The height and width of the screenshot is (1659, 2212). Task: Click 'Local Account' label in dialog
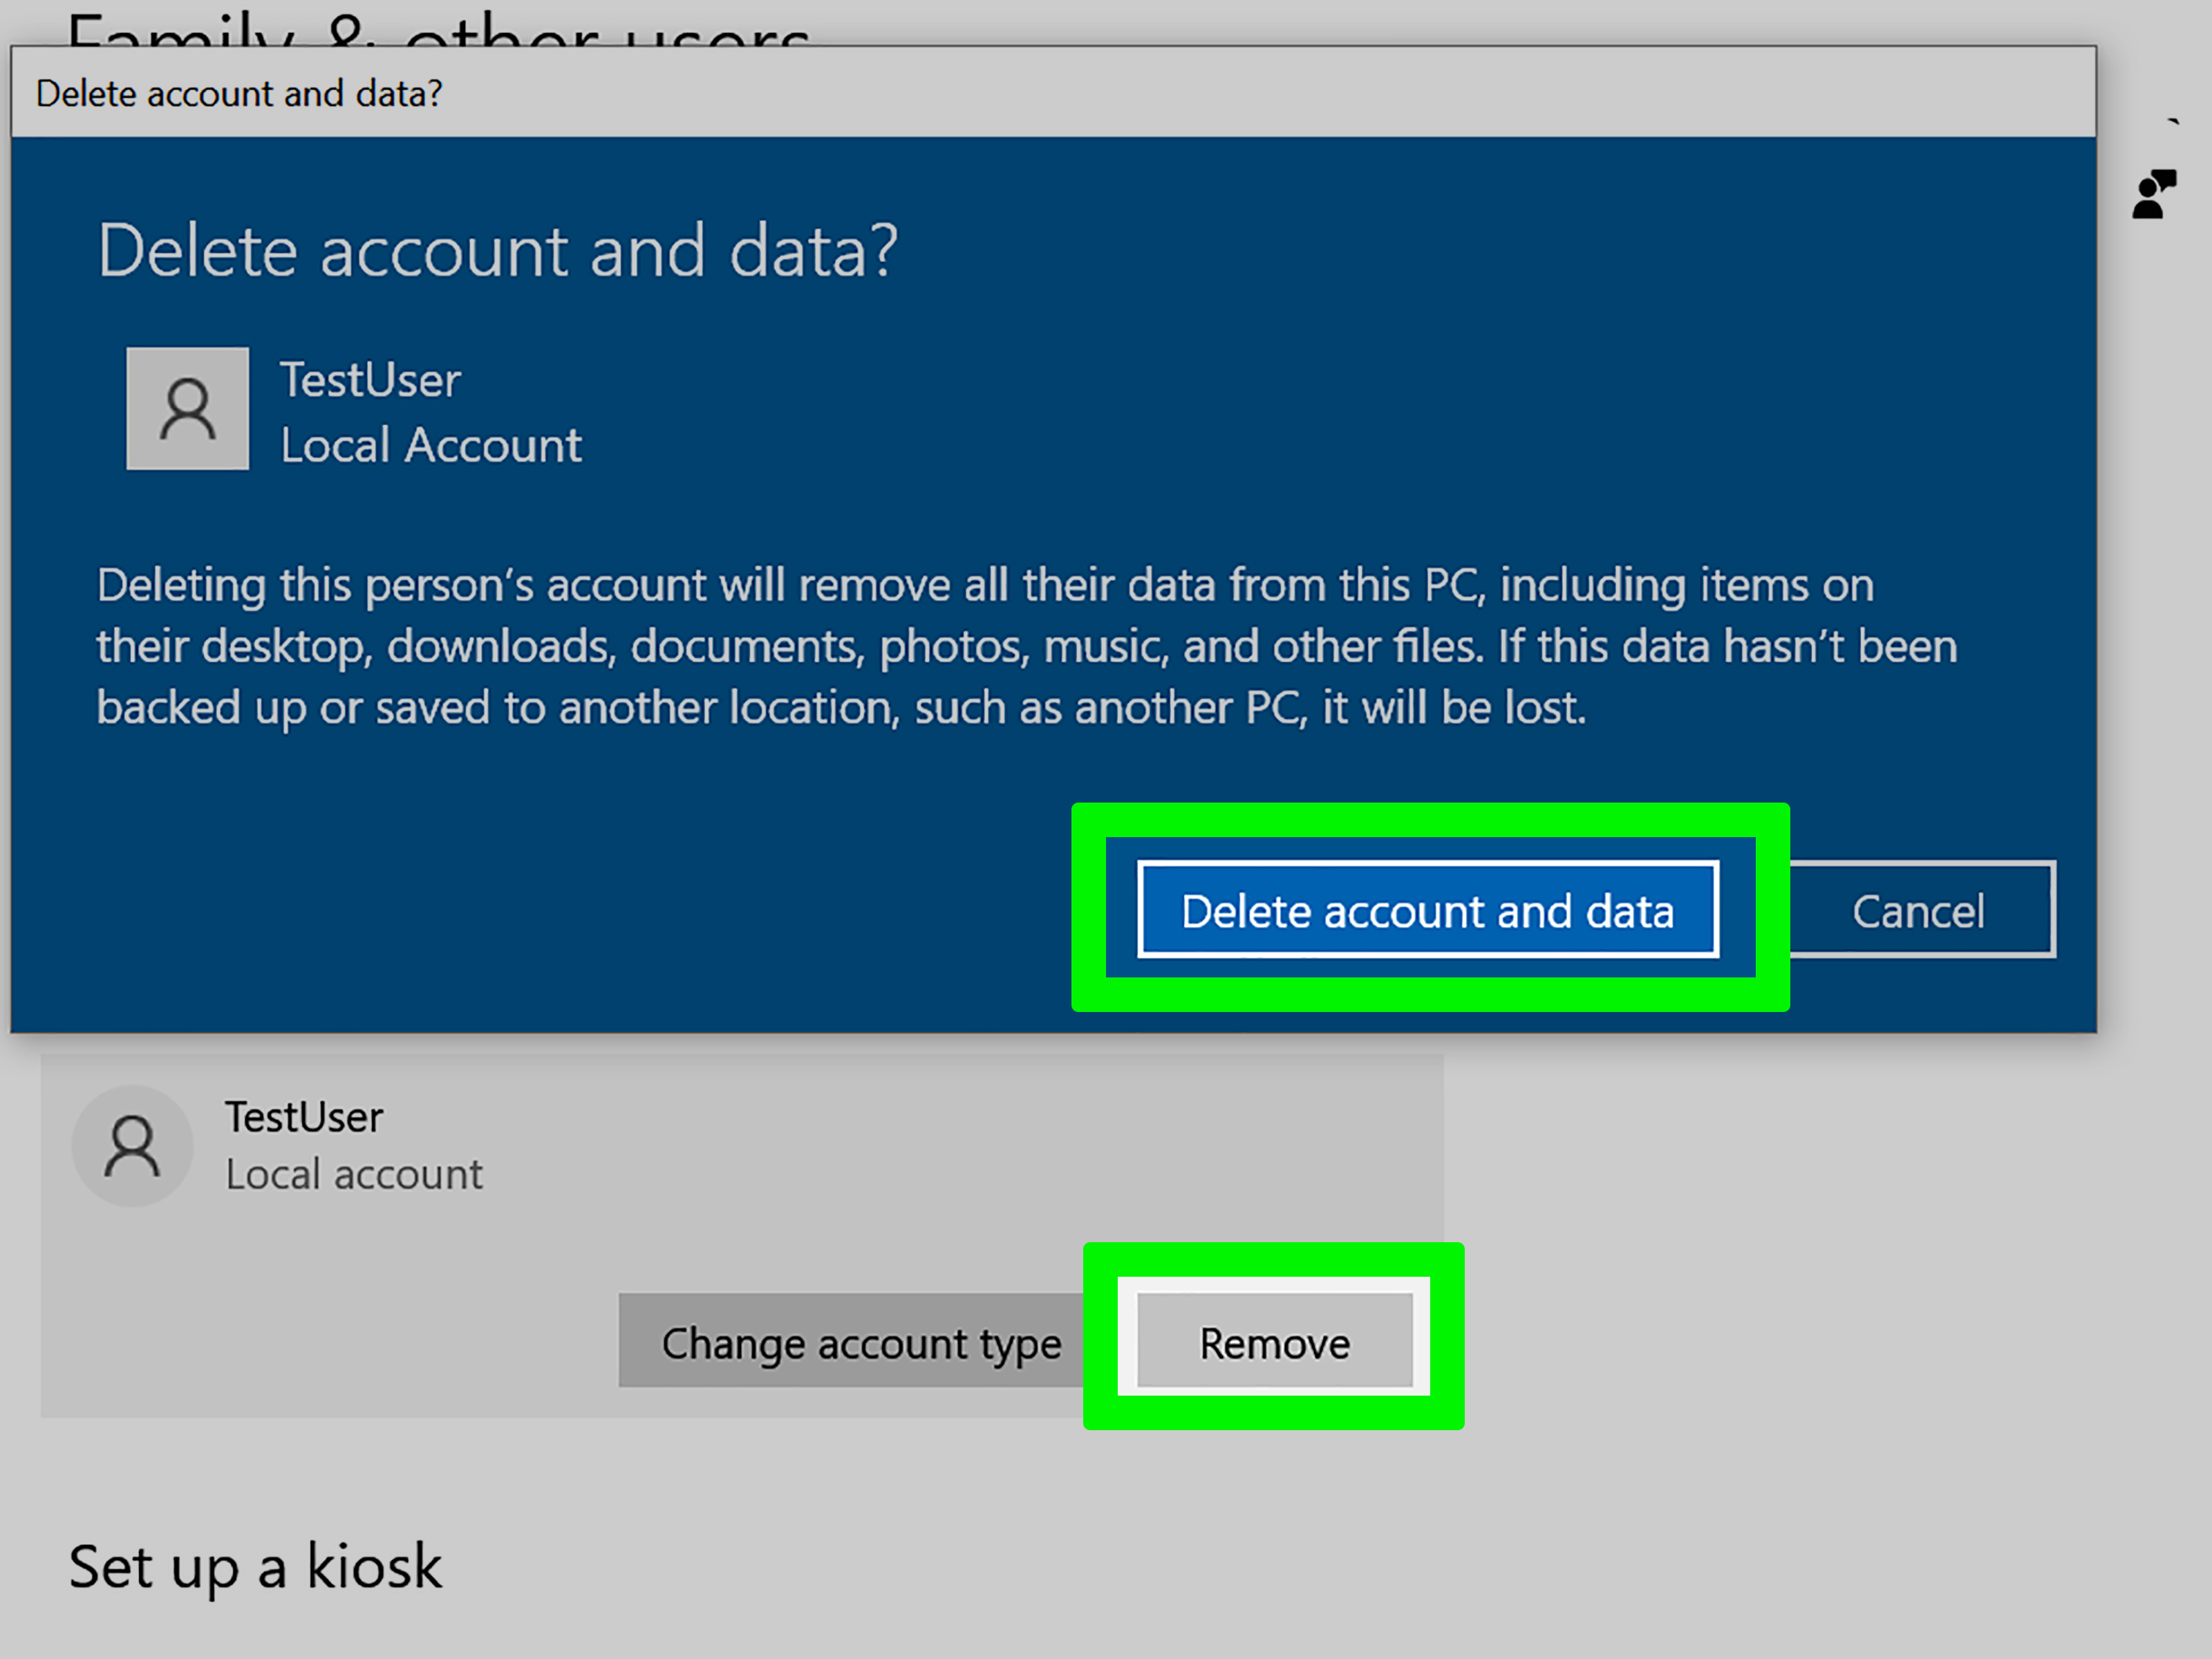pyautogui.click(x=431, y=445)
